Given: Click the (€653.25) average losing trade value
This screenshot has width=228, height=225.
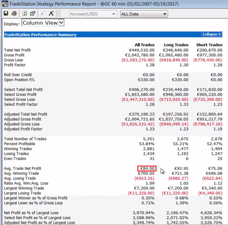Looking at the screenshot, I should point(145,179).
